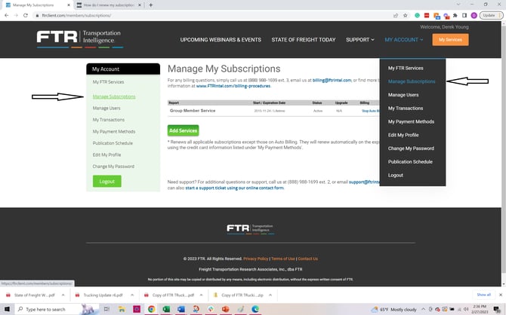
Task: Open the Privacy Policy footer link
Action: 255,258
